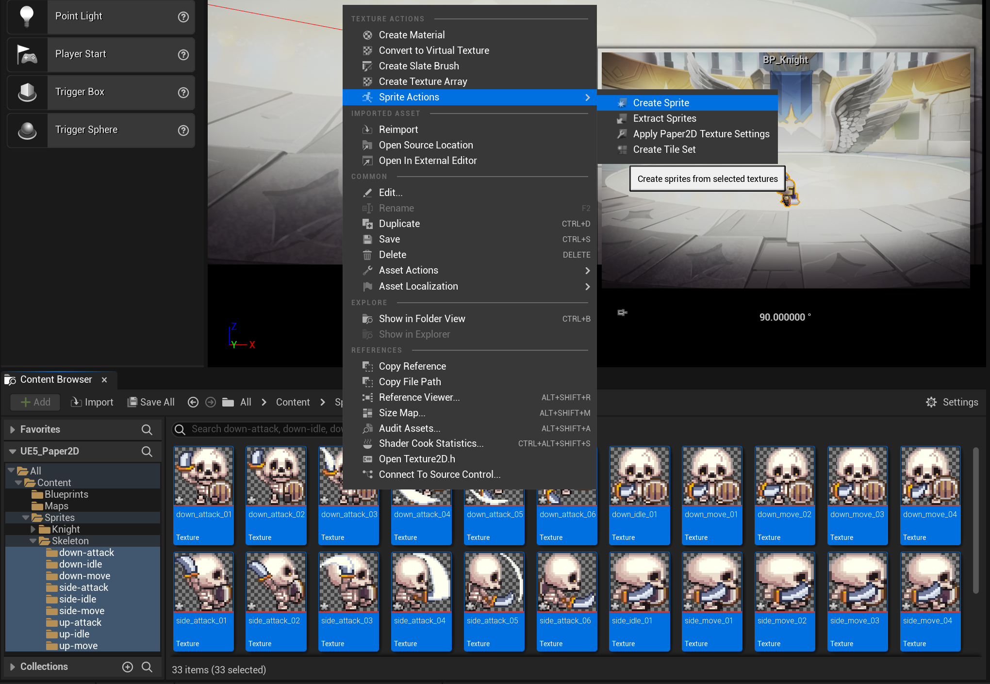This screenshot has height=684, width=990.
Task: Choose Extract Sprites
Action: coord(687,118)
